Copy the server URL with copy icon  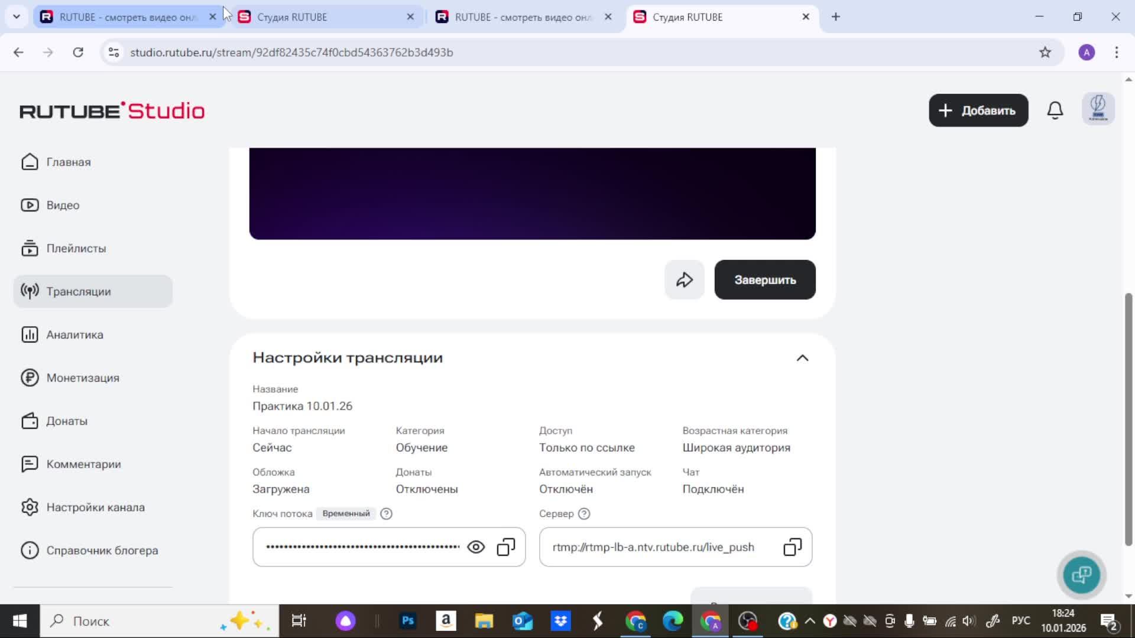click(x=792, y=547)
